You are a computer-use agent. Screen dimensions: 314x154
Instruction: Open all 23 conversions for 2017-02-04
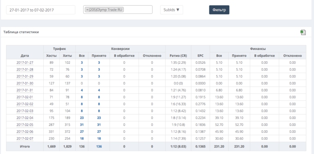[82, 118]
